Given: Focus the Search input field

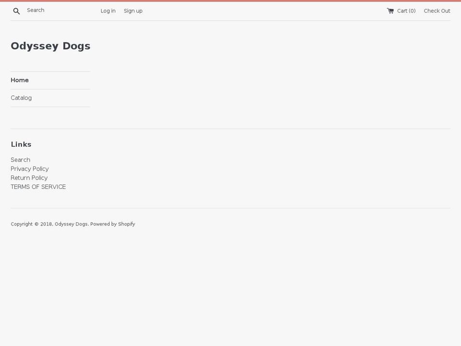Looking at the screenshot, I should coord(56,10).
